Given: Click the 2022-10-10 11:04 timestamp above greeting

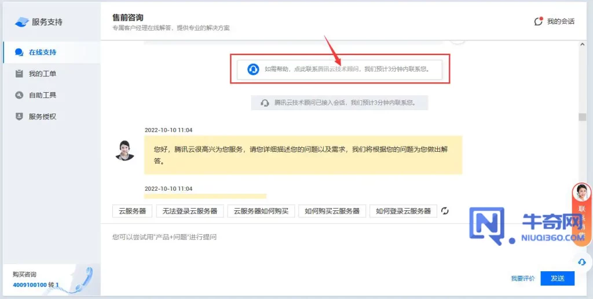Looking at the screenshot, I should [x=169, y=130].
